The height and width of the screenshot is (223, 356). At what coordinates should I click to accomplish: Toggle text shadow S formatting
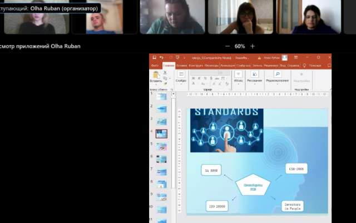211,78
